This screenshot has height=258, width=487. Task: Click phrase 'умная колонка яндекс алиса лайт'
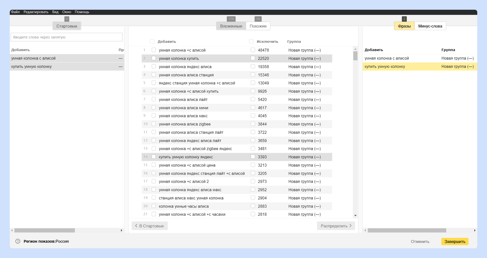pos(190,141)
